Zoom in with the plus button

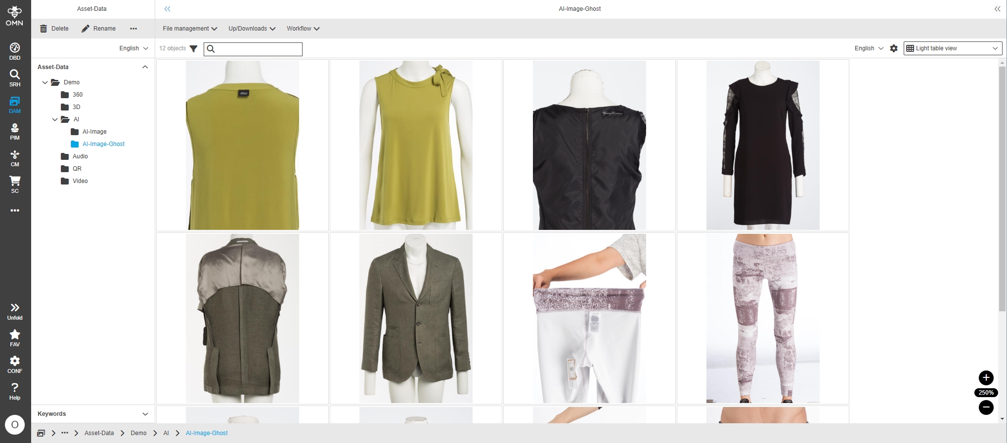tap(986, 378)
